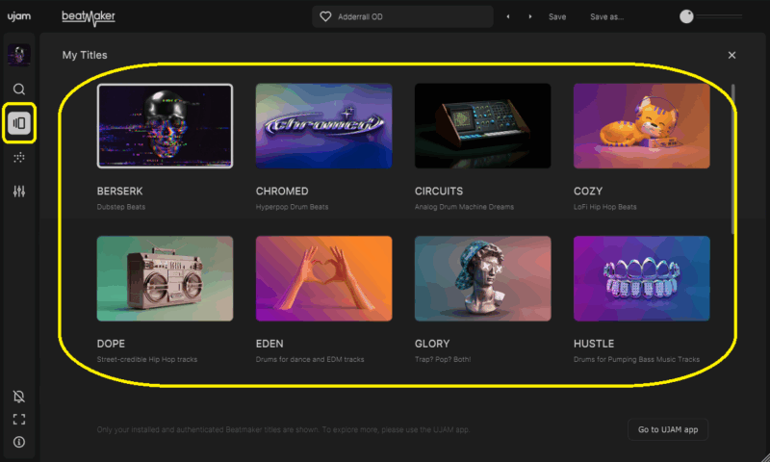Image resolution: width=770 pixels, height=462 pixels.
Task: Click the HUSTLE title label
Action: coord(594,344)
